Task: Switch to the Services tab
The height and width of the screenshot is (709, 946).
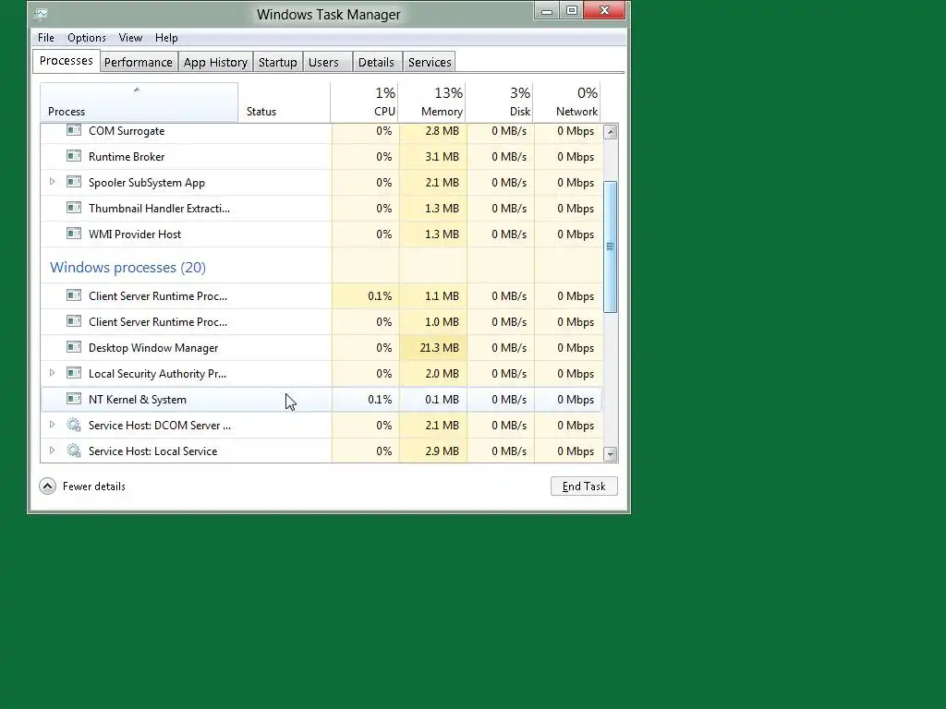Action: 430,62
